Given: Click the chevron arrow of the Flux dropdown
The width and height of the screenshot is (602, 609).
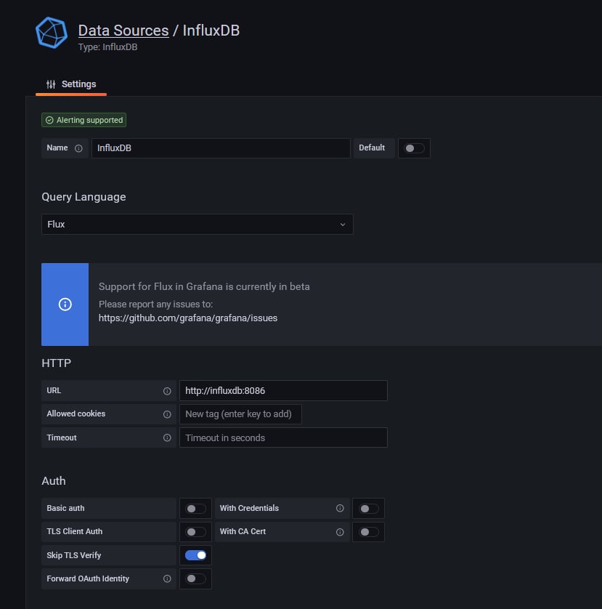Looking at the screenshot, I should [343, 225].
